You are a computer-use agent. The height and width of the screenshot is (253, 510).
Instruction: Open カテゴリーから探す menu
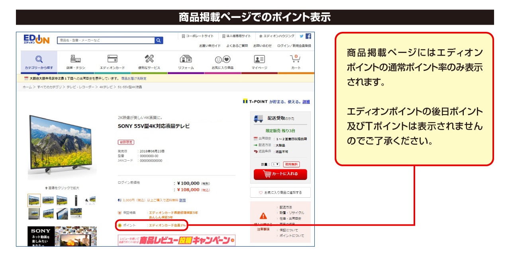39,62
